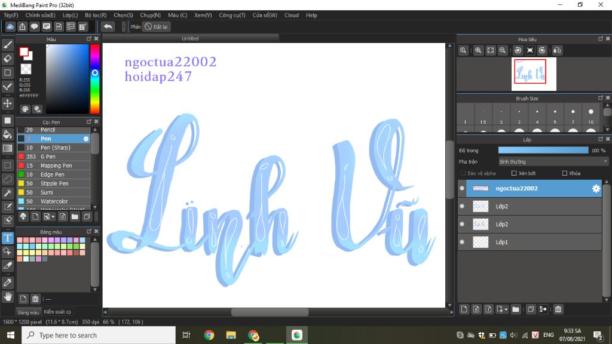Select the Bucket fill tool
612x344 pixels.
(x=7, y=134)
